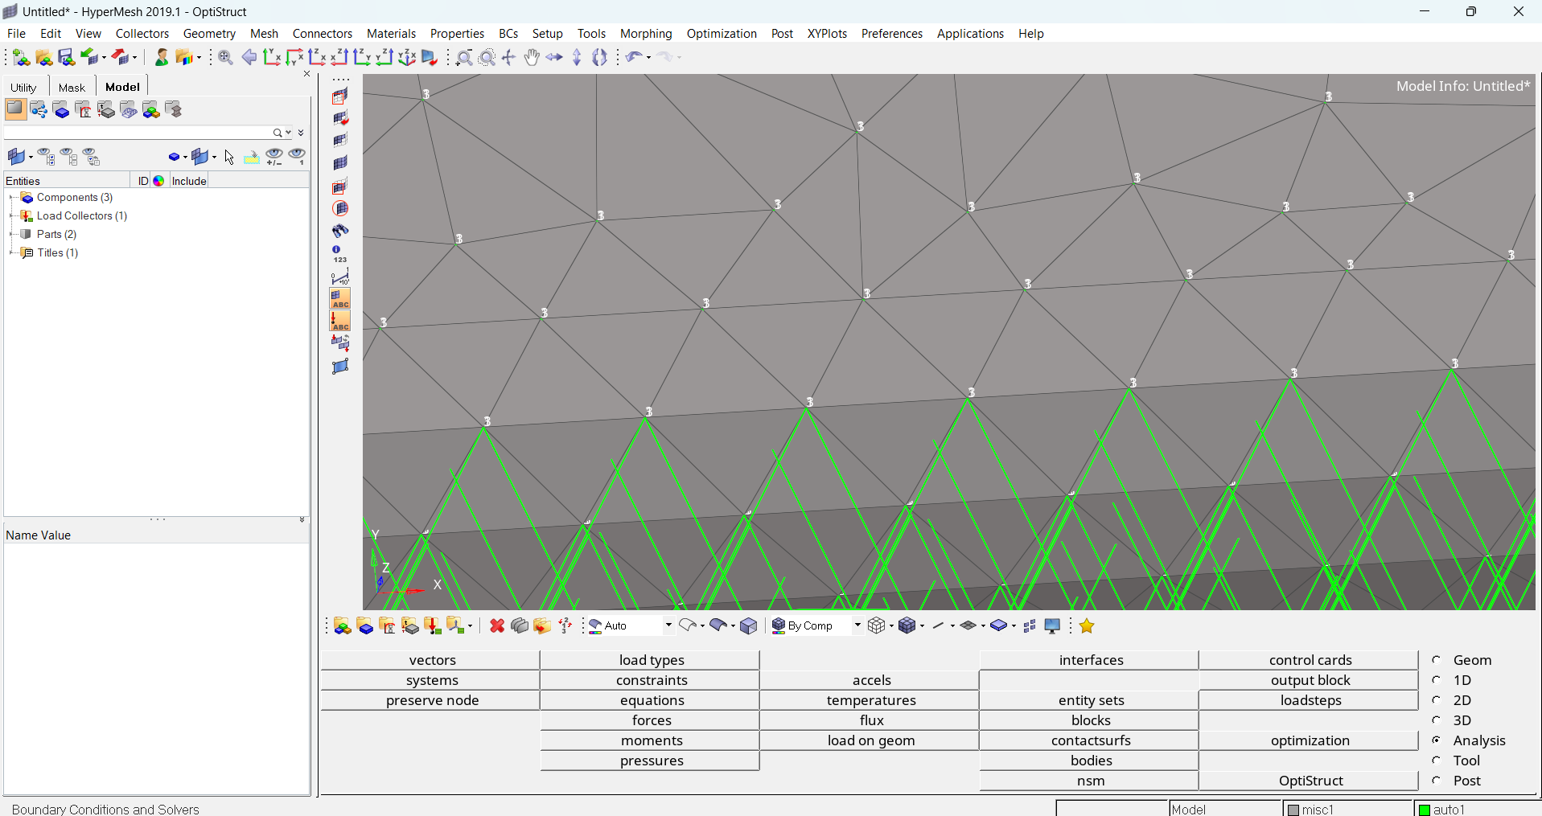Switch to the Mask tab
Screen dimensions: 1542x816
pos(72,88)
